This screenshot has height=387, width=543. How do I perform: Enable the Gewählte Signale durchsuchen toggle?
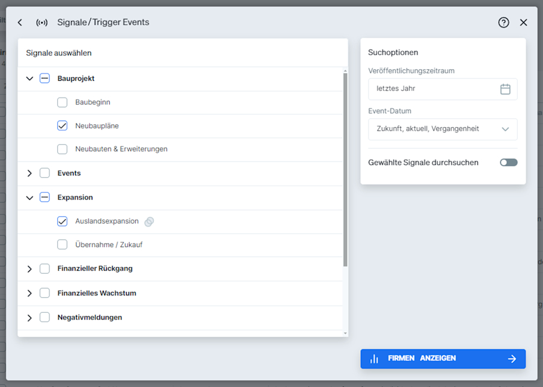[x=509, y=162]
